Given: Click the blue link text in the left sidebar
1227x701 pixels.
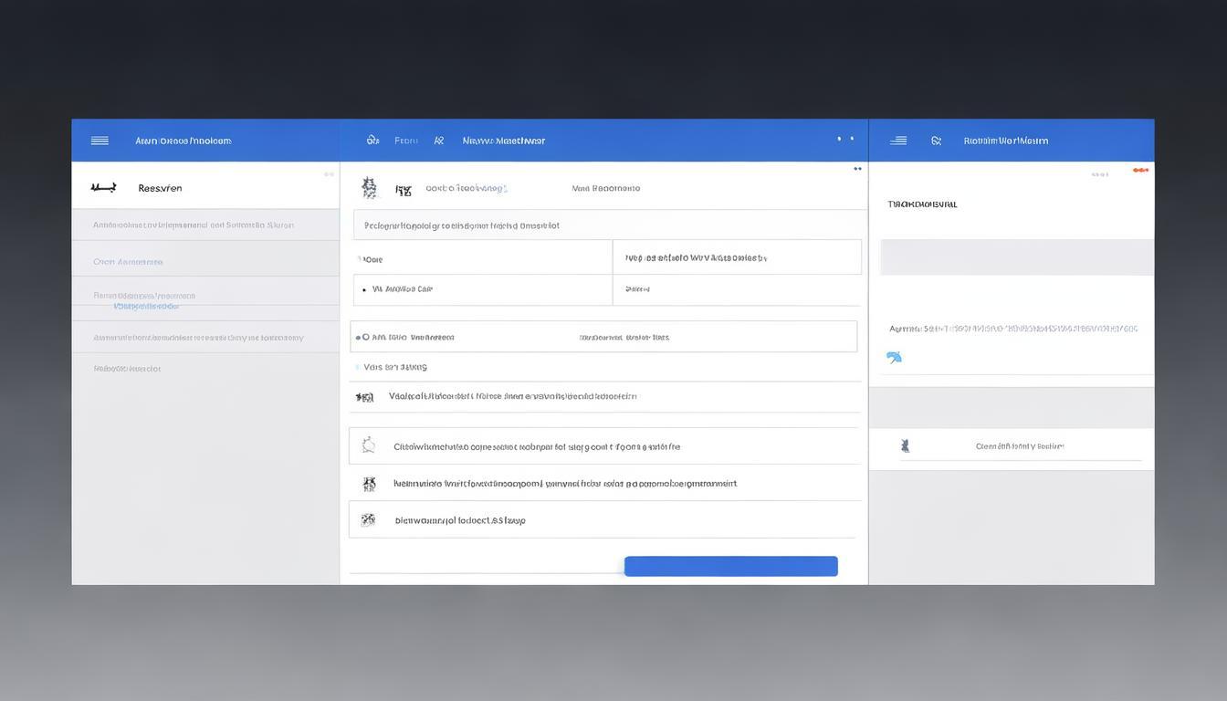Looking at the screenshot, I should pos(146,307).
